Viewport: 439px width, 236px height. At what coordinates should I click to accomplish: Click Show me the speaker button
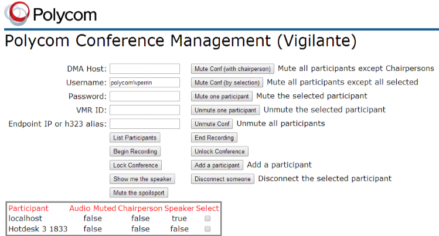142,179
